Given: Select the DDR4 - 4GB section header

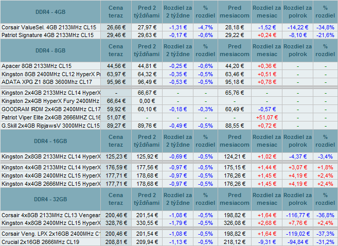Looking at the screenshot, I should [50, 12].
